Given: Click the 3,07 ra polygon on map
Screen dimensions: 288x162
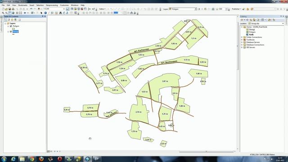Looking at the screenshot, I should click(x=165, y=81).
